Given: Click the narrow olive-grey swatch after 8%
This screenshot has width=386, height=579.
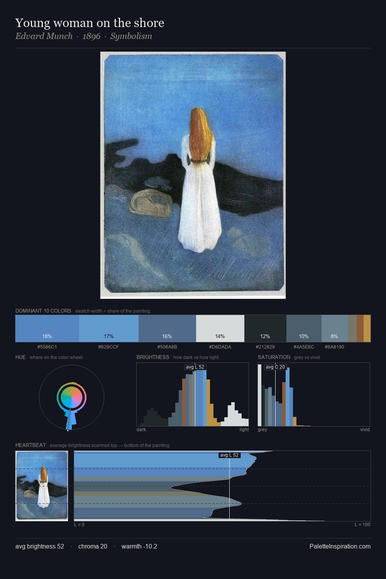Looking at the screenshot, I should [x=352, y=328].
